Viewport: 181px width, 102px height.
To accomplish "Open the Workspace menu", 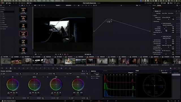I will pyautogui.click(x=58, y=1).
